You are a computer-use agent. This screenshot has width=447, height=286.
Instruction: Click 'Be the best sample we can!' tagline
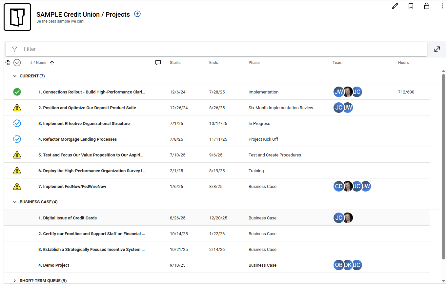[x=60, y=21]
